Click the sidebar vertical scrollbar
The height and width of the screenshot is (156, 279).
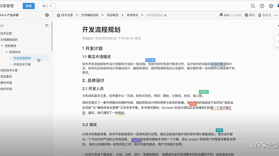click(52, 36)
